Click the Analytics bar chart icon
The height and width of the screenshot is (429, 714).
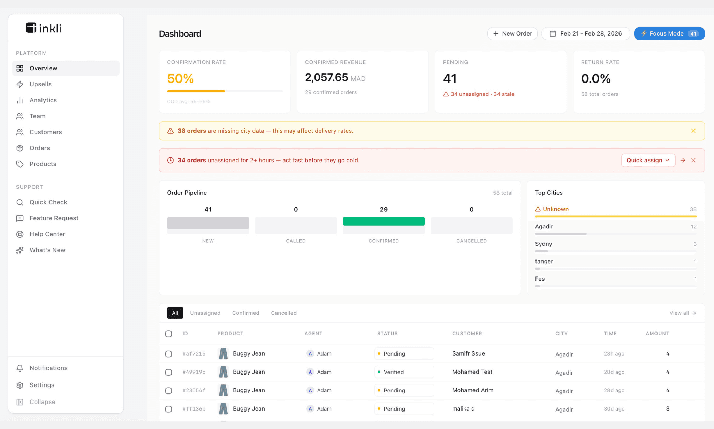20,100
